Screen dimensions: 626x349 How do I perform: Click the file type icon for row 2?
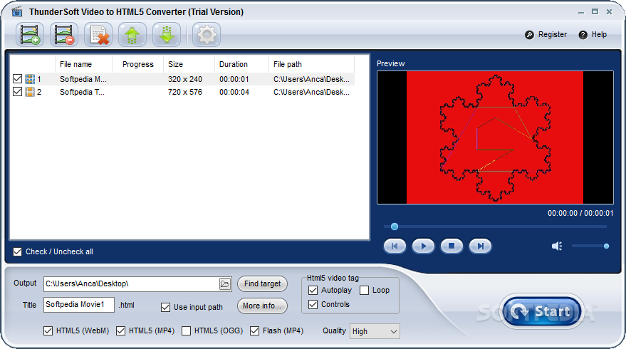point(30,92)
